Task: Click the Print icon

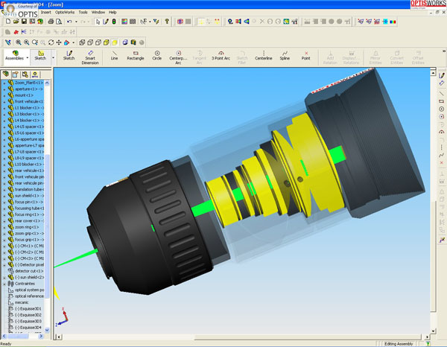Action: click(51, 22)
